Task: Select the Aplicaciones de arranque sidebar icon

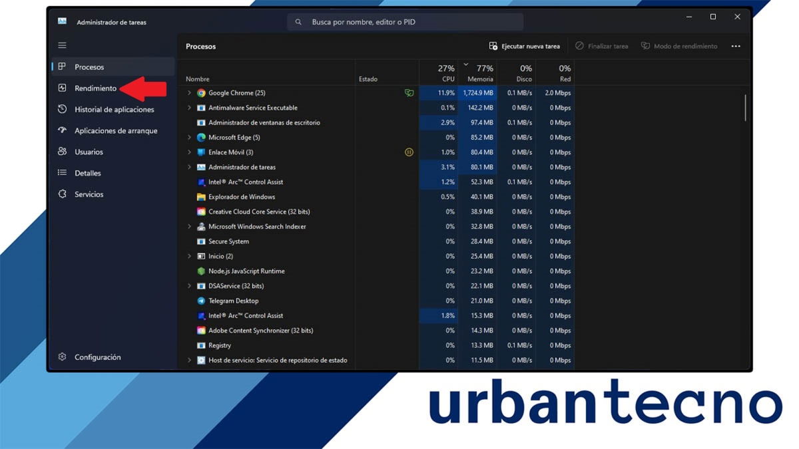Action: (x=62, y=130)
